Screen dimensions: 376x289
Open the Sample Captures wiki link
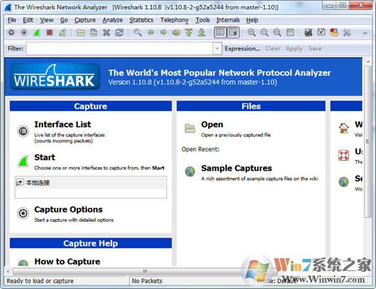point(237,168)
